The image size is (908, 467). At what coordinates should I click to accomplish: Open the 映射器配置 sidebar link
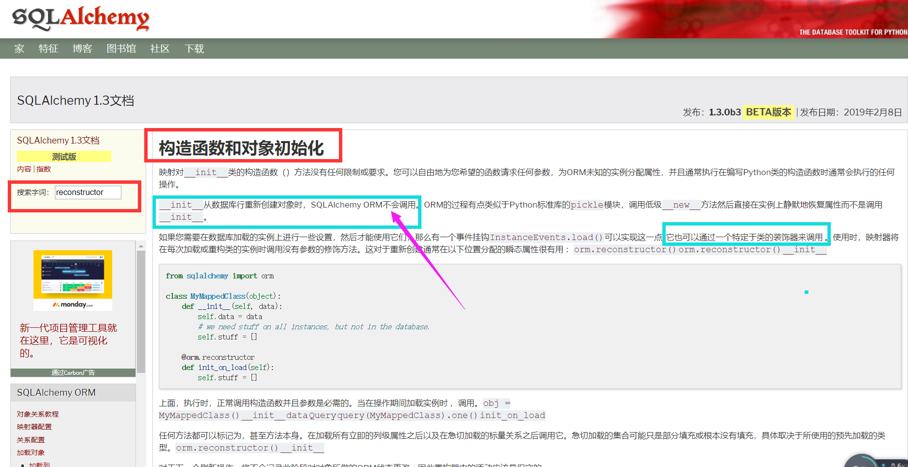click(x=34, y=427)
